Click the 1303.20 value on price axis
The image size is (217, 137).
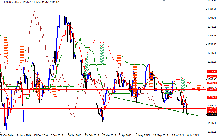[x=212, y=9]
